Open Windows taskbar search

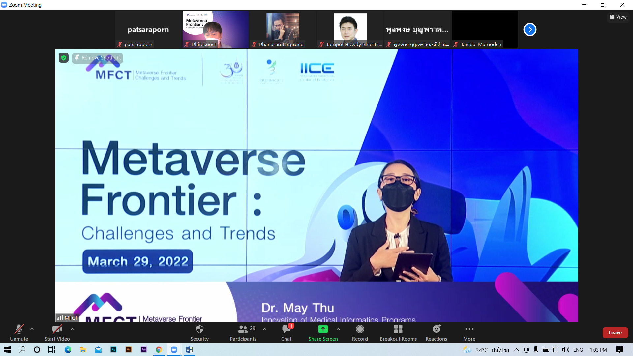click(x=22, y=350)
